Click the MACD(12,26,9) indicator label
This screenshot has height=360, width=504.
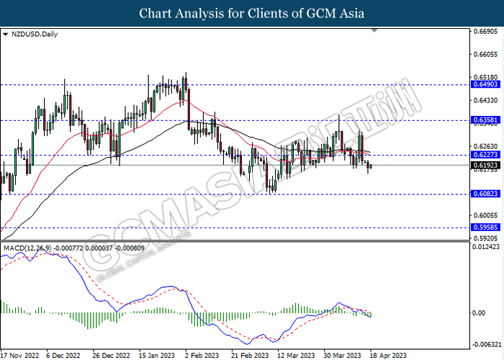pos(74,248)
